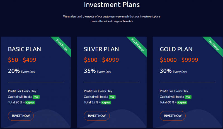
Task: Click the Capital tag in Gold Plan
Action: [x=182, y=102]
